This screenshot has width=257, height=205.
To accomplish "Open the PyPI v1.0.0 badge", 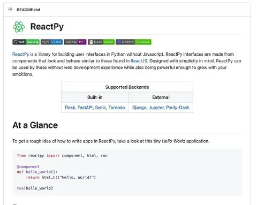I will [x=51, y=42].
